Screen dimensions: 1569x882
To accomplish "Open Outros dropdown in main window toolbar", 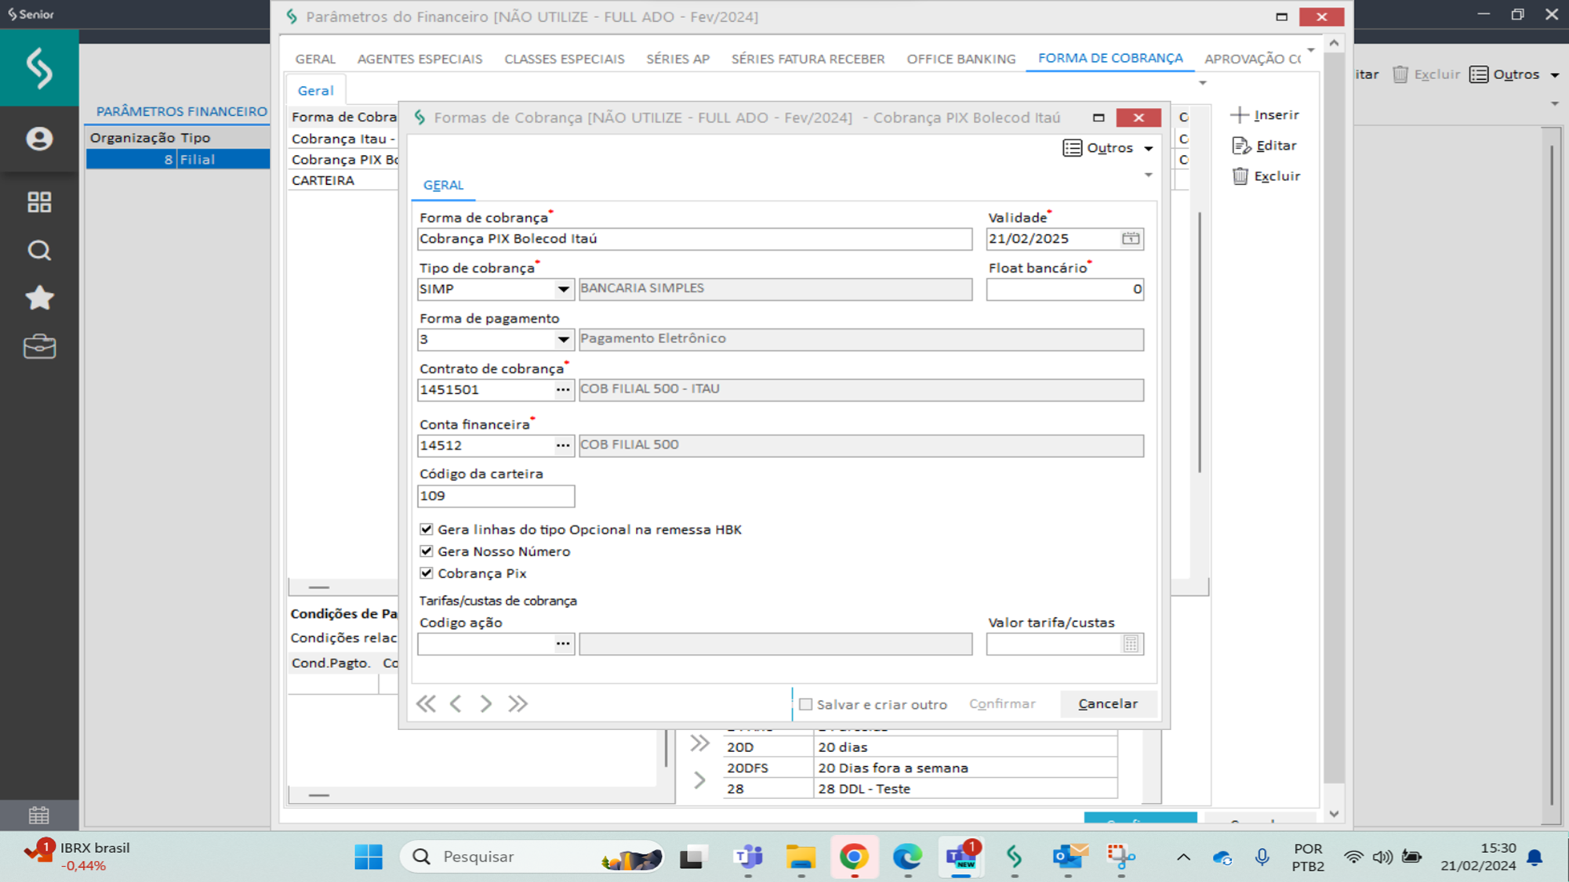I will (1515, 74).
